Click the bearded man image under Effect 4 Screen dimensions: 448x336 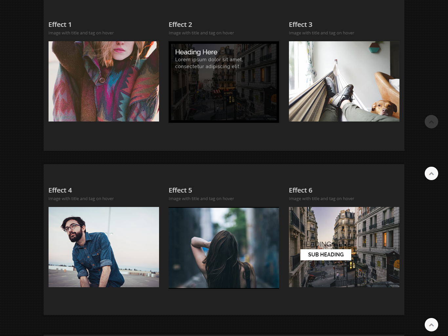[104, 247]
